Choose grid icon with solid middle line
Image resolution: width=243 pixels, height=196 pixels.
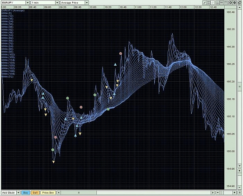click(x=222, y=3)
